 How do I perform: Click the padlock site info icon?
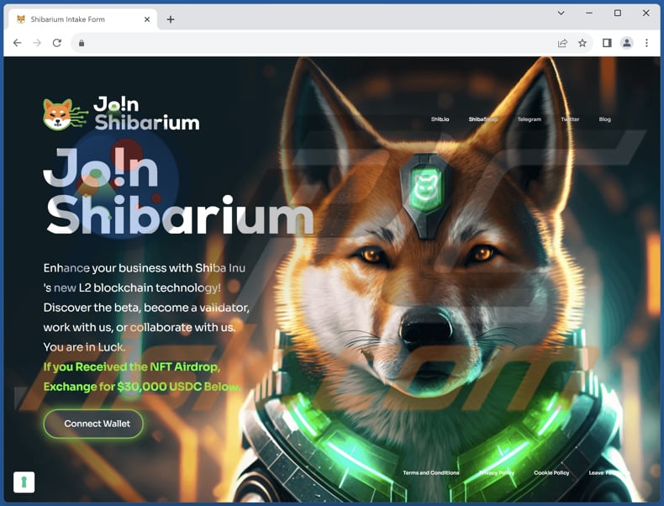point(82,43)
